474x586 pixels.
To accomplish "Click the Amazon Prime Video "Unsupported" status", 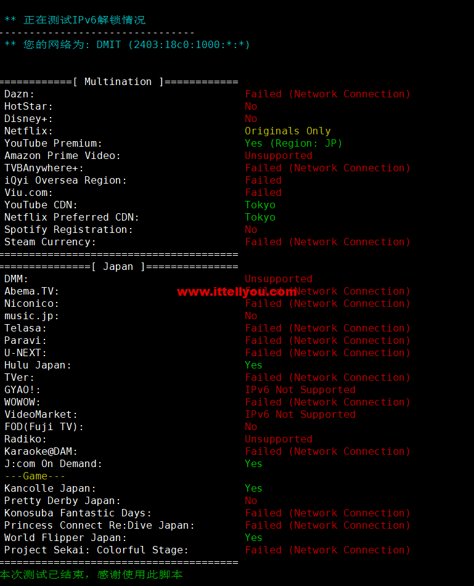I will [x=279, y=155].
